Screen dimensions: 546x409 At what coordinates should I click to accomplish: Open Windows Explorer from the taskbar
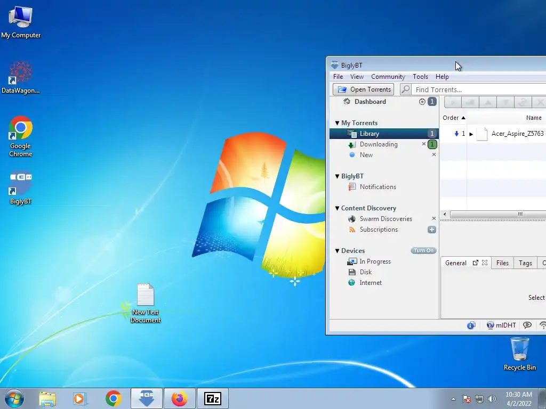point(47,398)
